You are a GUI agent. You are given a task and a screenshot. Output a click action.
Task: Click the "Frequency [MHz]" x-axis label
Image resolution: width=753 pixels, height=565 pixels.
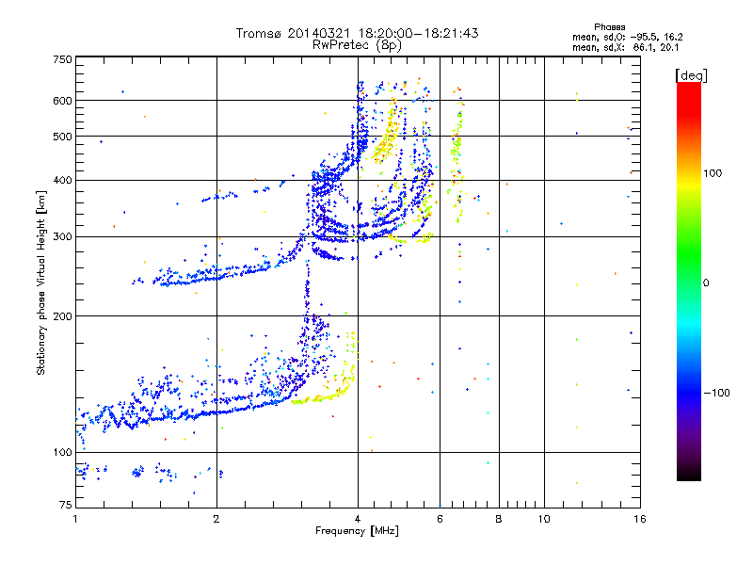(x=357, y=531)
